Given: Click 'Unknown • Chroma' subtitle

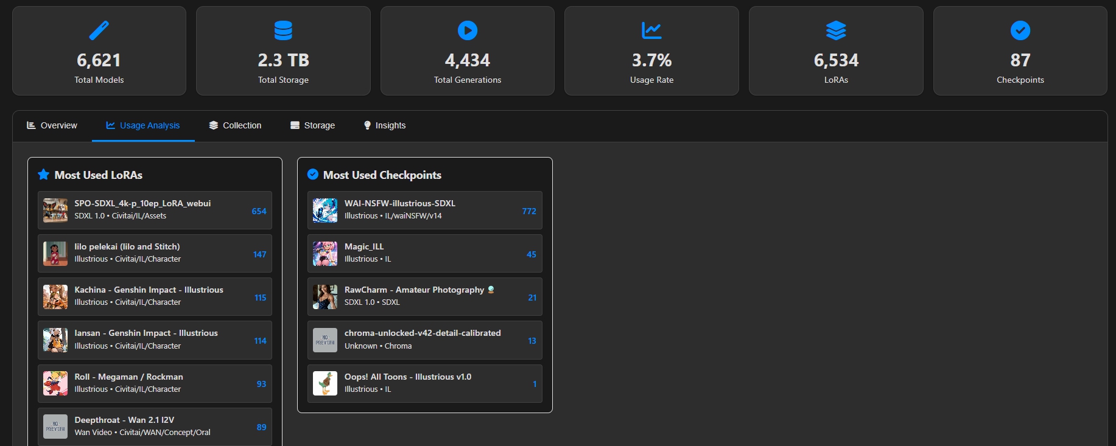Looking at the screenshot, I should 378,346.
